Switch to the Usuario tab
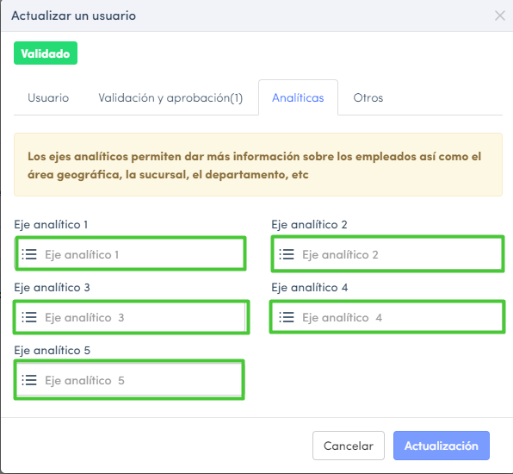513x474 pixels. (x=48, y=97)
